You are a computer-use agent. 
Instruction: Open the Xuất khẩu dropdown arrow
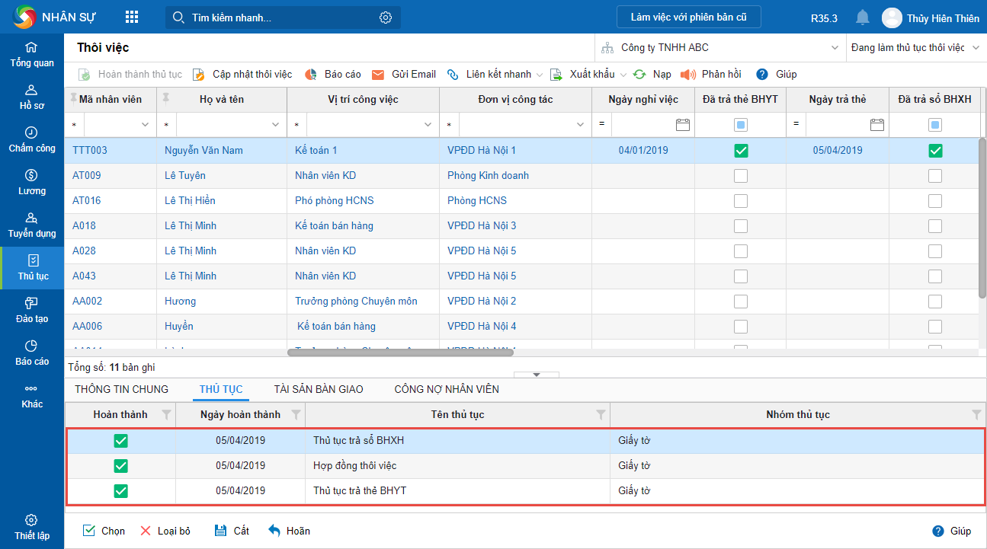pos(623,75)
